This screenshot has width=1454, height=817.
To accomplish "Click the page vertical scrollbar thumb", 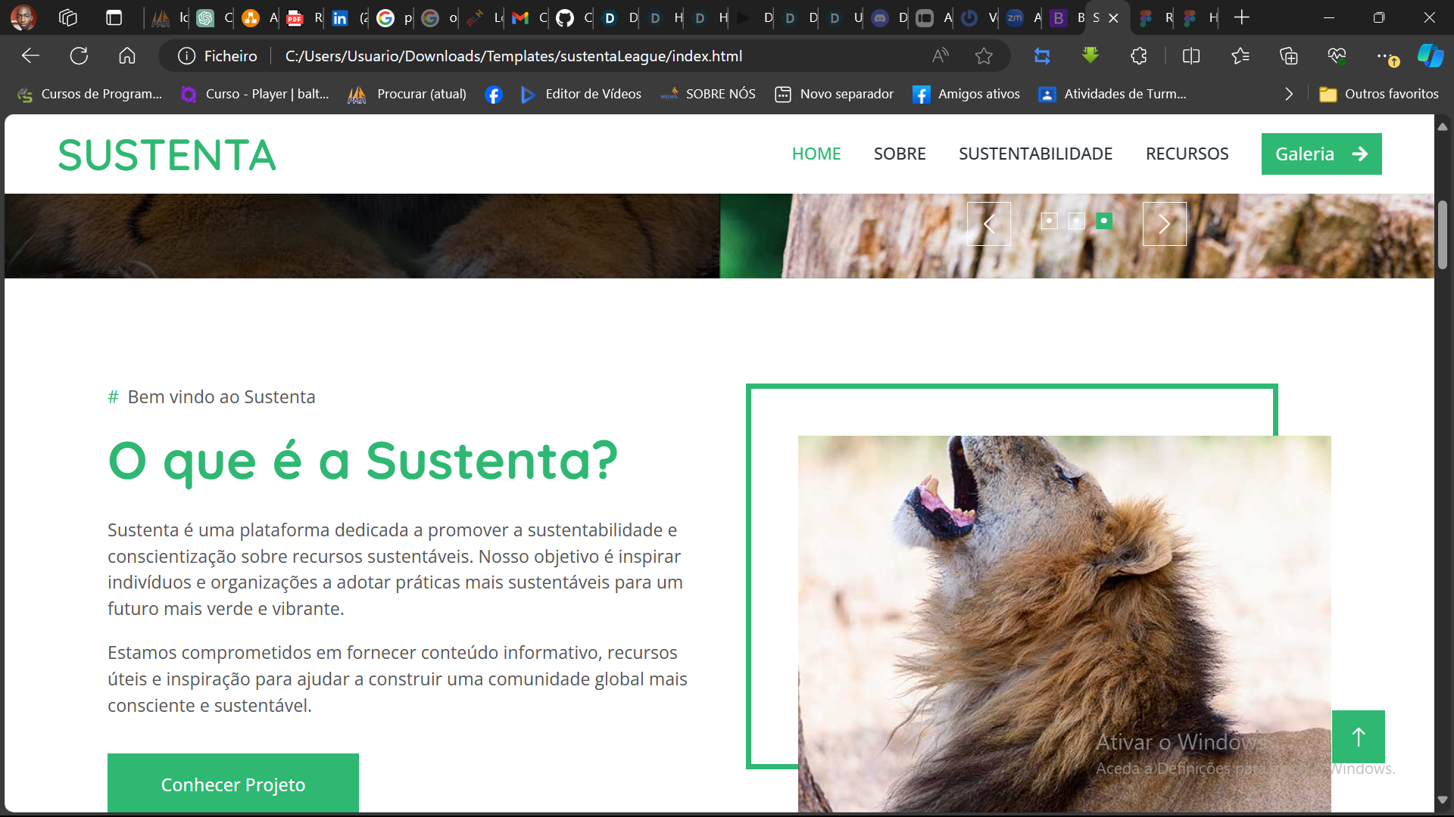I will click(1442, 235).
